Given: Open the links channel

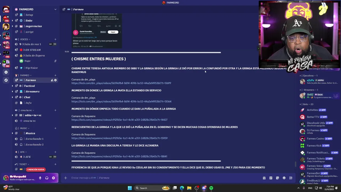Looking at the screenshot, I should [x=35, y=21].
